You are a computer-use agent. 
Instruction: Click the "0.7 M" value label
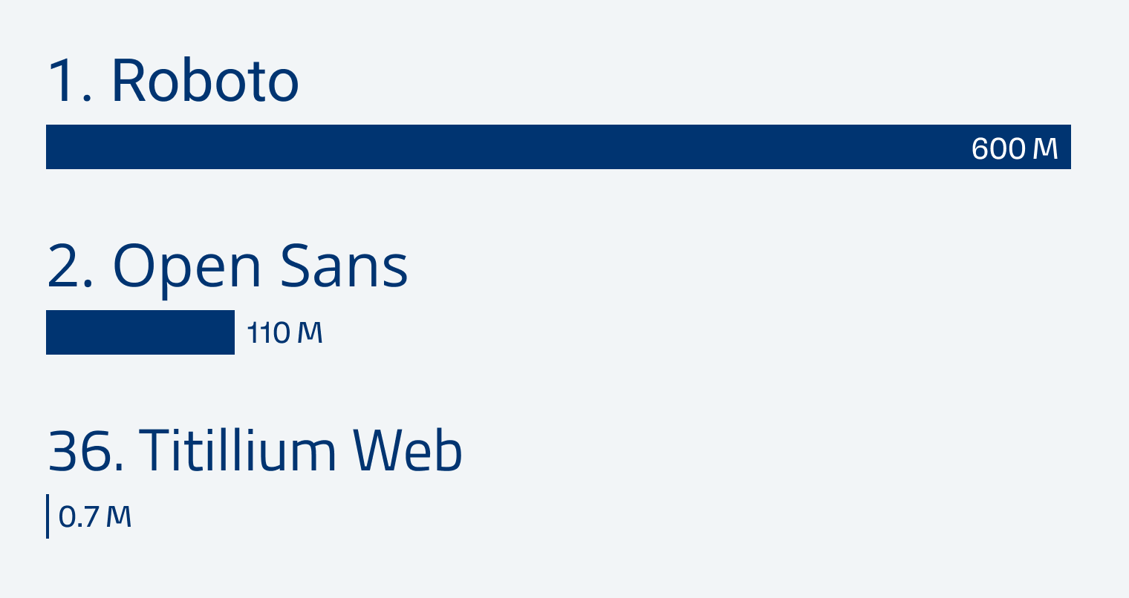point(95,517)
